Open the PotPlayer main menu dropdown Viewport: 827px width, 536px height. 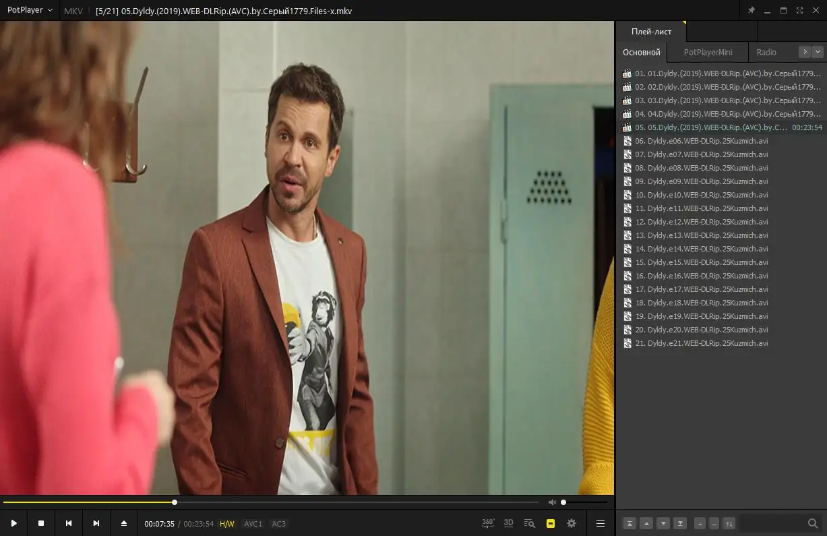30,11
